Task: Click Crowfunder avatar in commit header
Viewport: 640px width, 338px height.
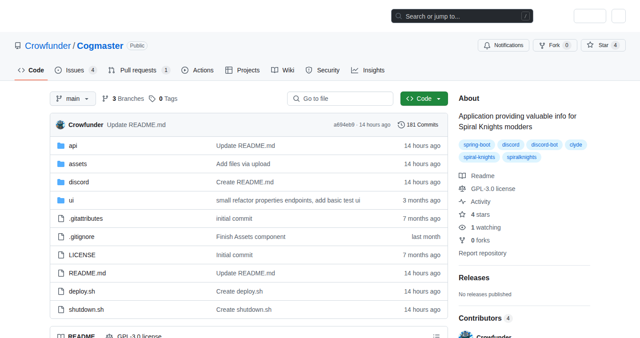Action: (60, 125)
